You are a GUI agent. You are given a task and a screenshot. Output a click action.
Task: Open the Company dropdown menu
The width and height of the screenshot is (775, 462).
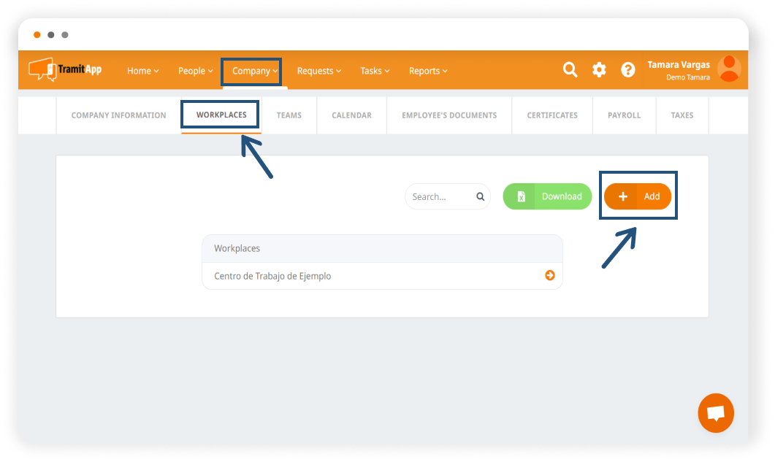(x=254, y=71)
